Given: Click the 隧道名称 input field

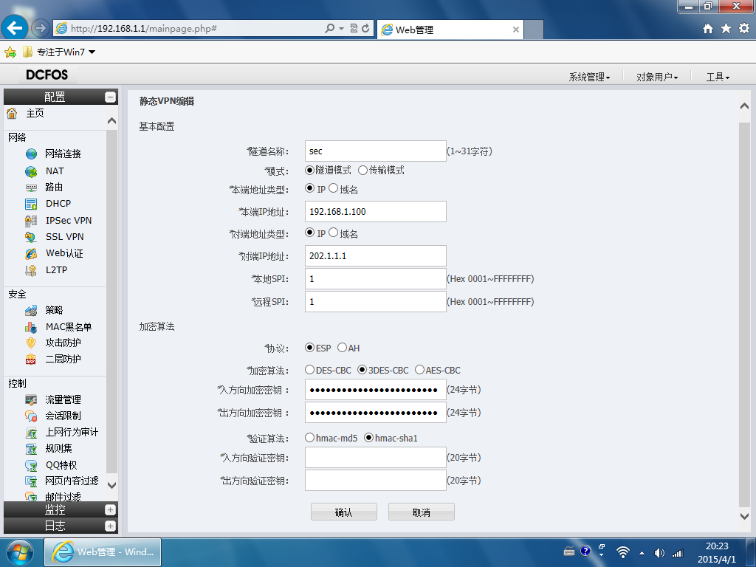Looking at the screenshot, I should (x=376, y=151).
